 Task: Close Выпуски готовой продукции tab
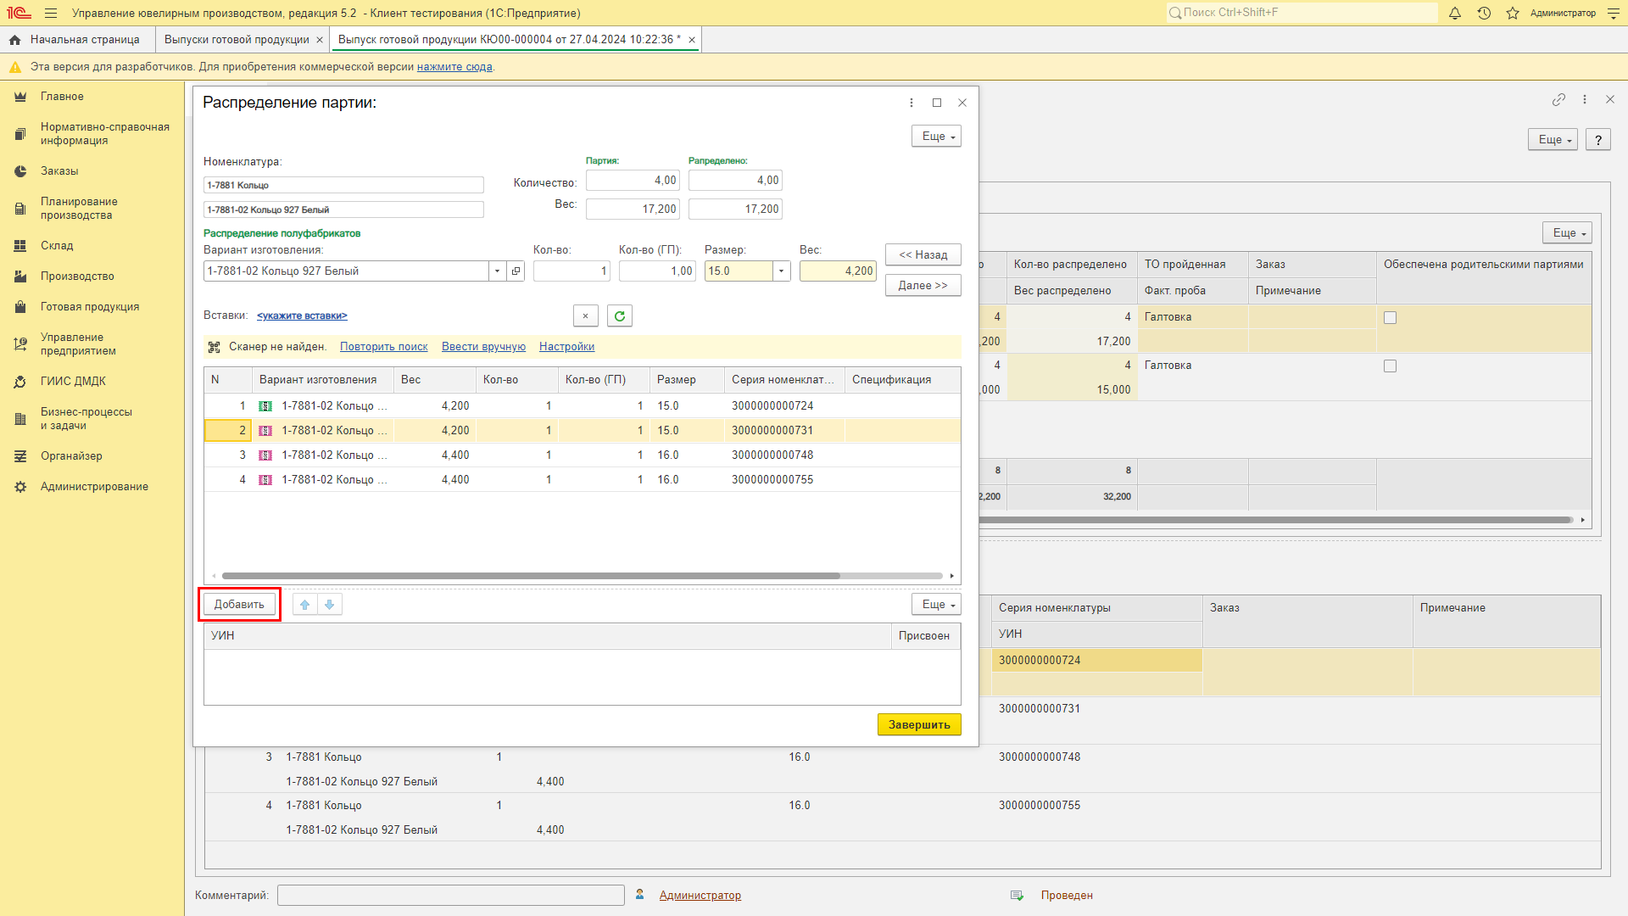(320, 40)
